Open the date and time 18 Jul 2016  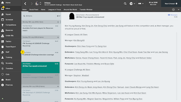[x=153, y=3]
